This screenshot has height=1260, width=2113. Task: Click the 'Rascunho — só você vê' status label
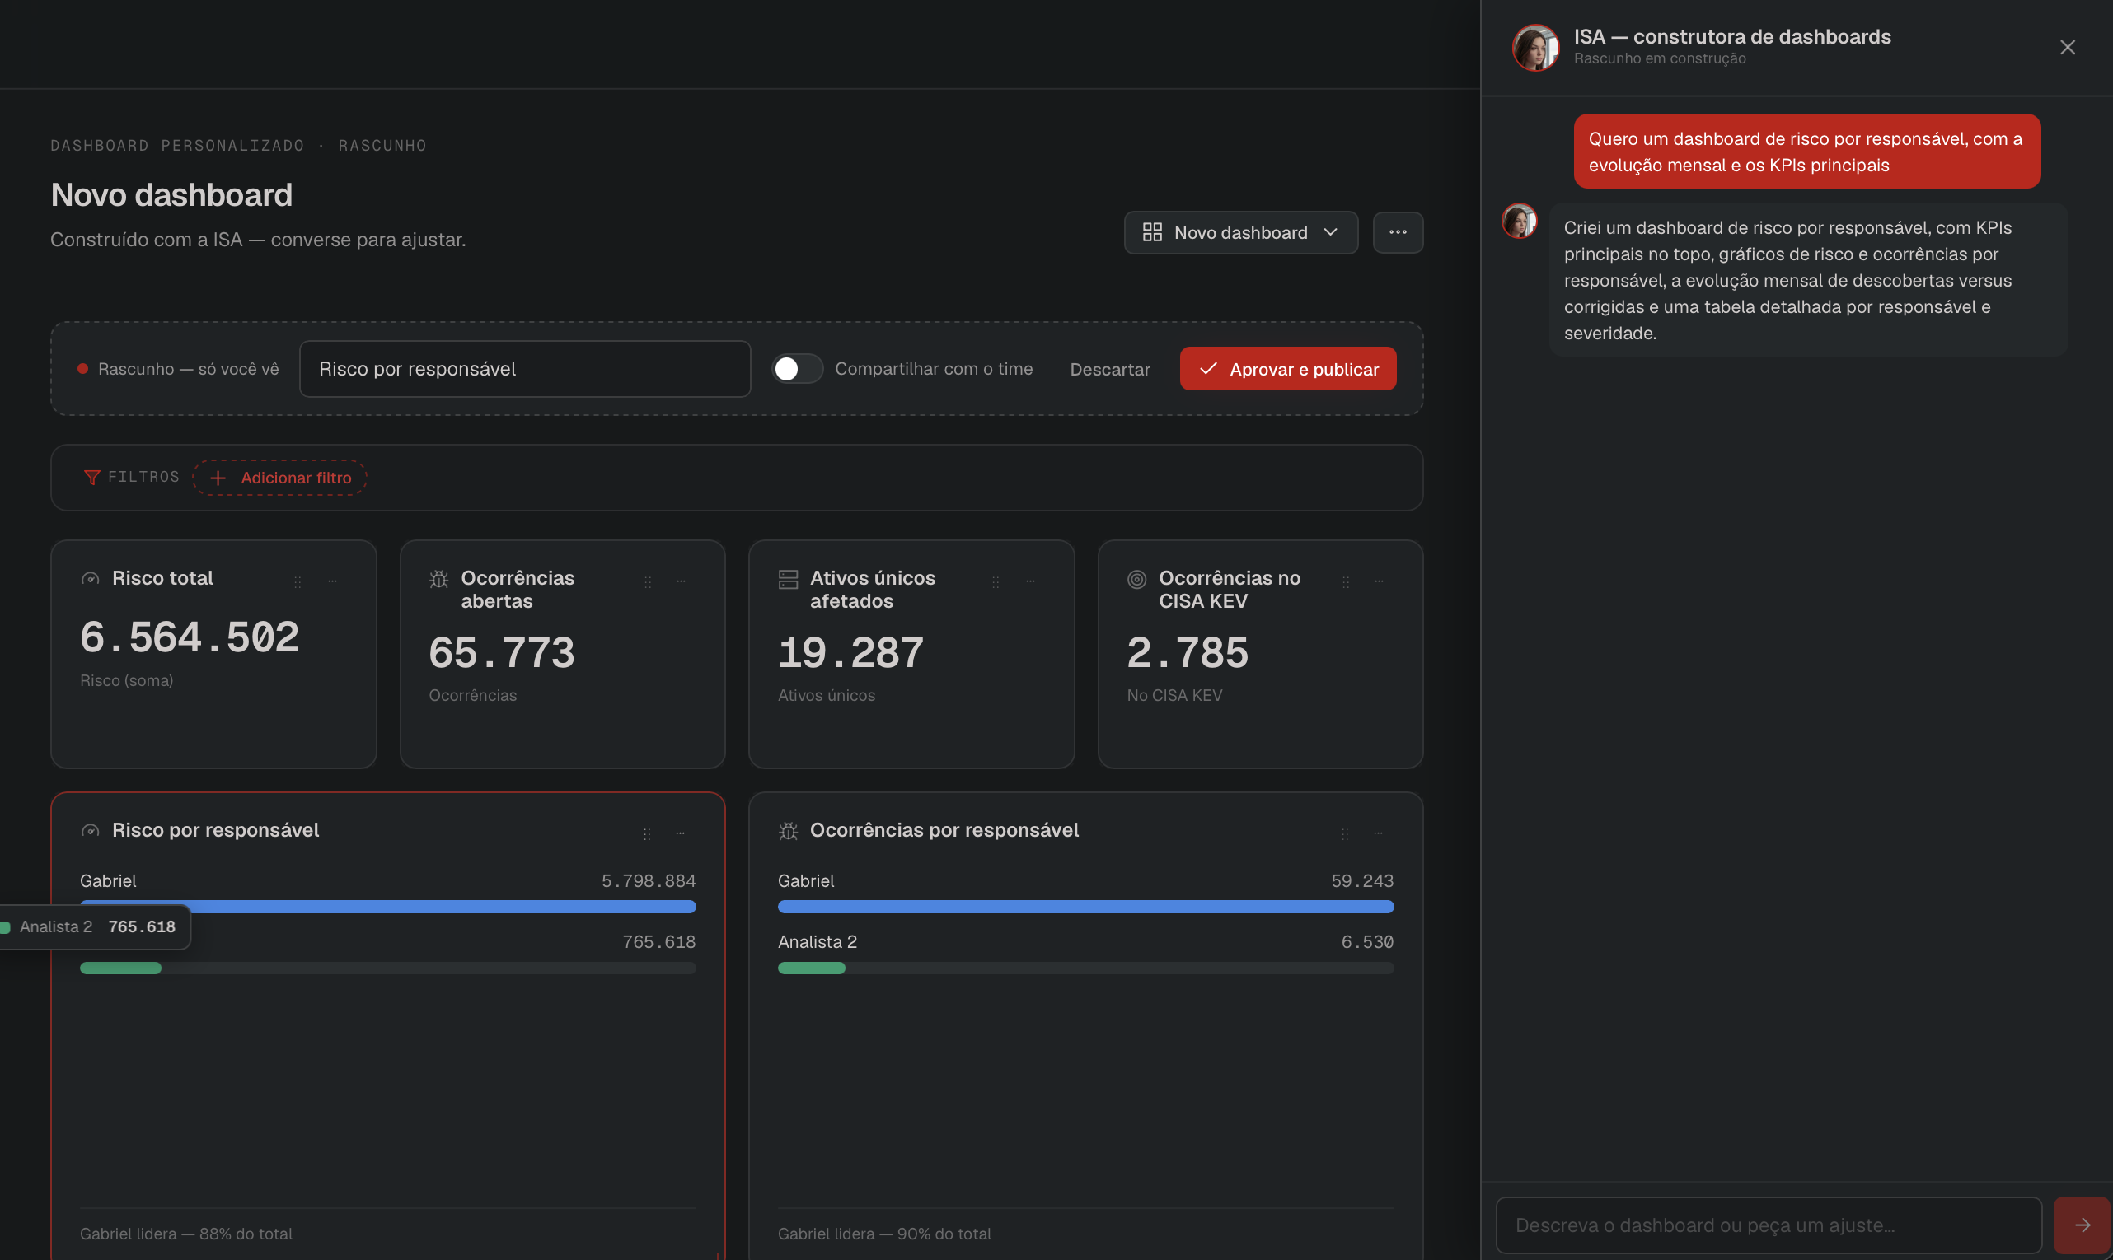tap(188, 368)
